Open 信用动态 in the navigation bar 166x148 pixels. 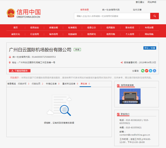pyautogui.click(x=35, y=28)
